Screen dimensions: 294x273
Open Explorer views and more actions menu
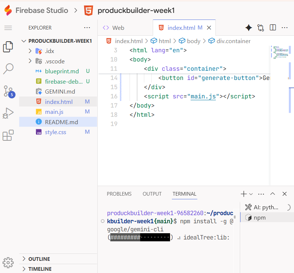pos(87,28)
